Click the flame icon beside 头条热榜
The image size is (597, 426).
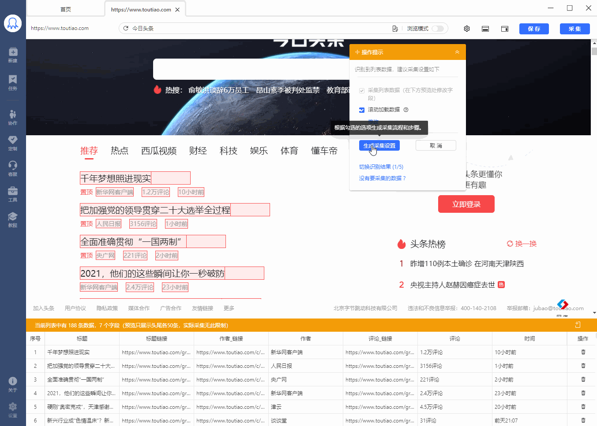402,244
